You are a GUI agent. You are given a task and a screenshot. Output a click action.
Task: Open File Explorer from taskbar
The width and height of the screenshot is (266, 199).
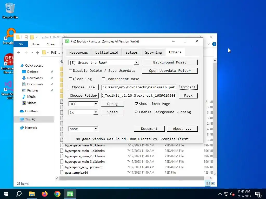tap(32, 194)
